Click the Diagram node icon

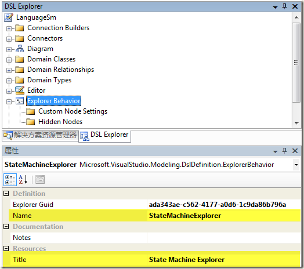pyautogui.click(x=20, y=49)
